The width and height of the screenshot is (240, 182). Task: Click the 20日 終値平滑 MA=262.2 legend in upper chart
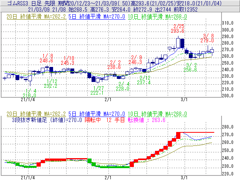point(36,17)
